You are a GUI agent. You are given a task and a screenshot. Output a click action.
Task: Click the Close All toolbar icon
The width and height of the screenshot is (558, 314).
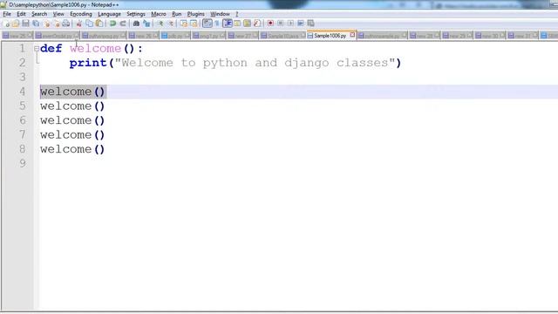click(56, 24)
